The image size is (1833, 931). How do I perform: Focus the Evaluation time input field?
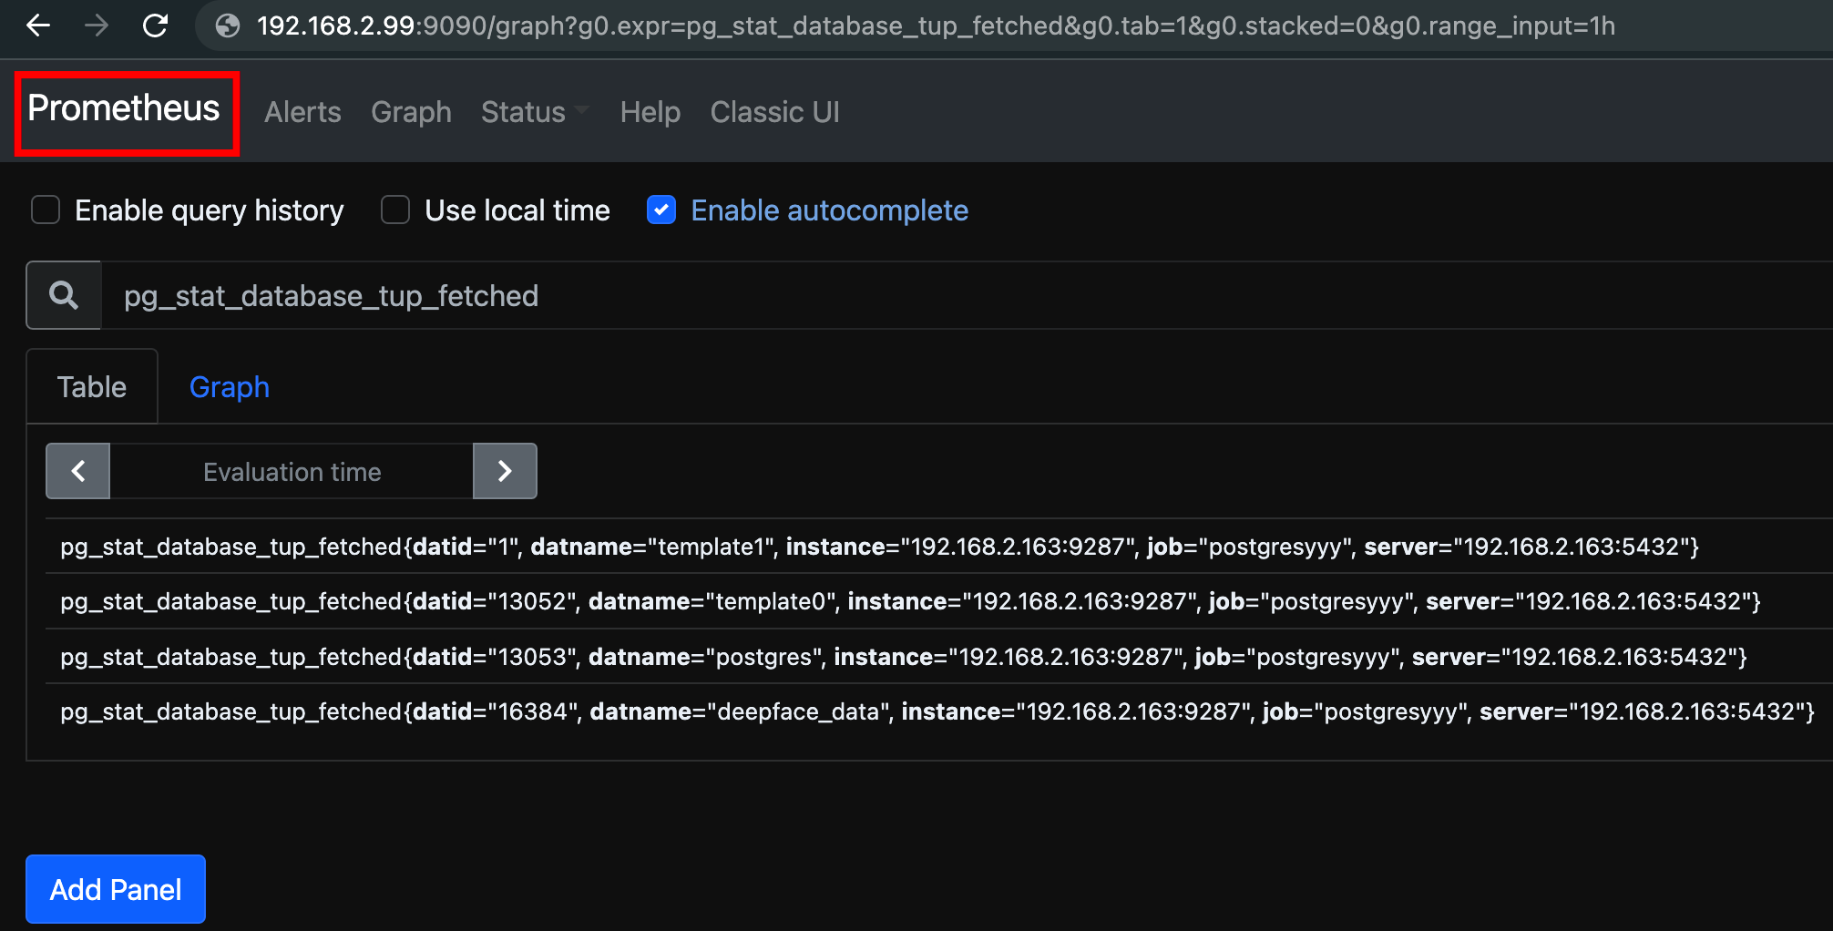[292, 471]
